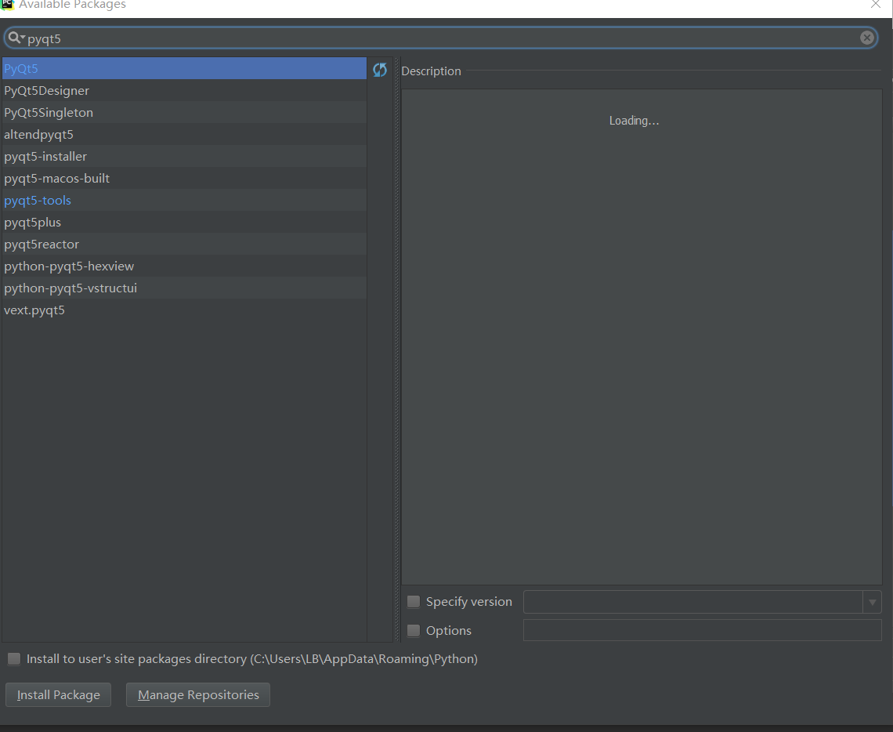Toggle install to user's site packages directory

[14, 659]
